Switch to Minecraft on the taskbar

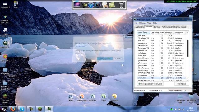point(40,109)
